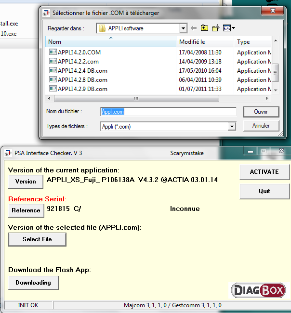291x313 pixels.
Task: Open the view menu icon in the file dialog
Action: tap(229, 28)
